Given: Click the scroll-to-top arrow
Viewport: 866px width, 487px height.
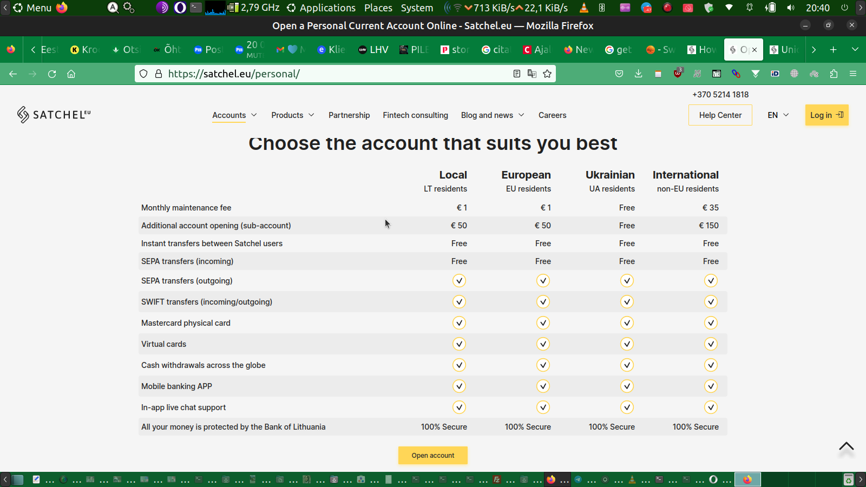Looking at the screenshot, I should click(x=846, y=447).
